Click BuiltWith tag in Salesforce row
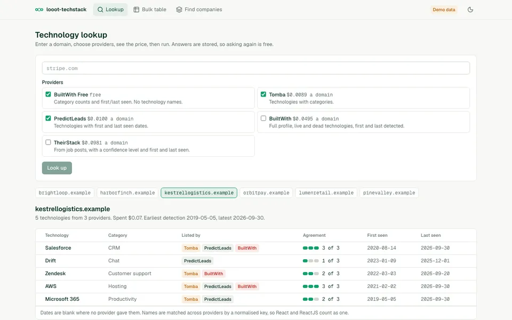 point(247,248)
